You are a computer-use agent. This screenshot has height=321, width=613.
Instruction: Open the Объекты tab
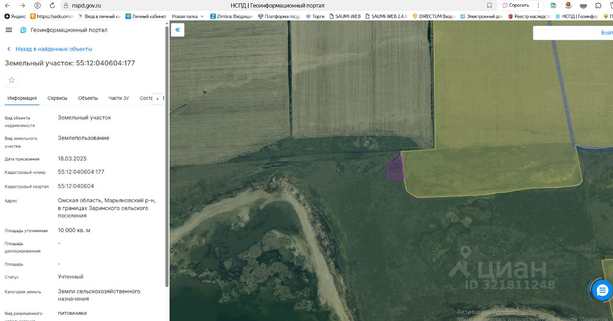(x=88, y=98)
